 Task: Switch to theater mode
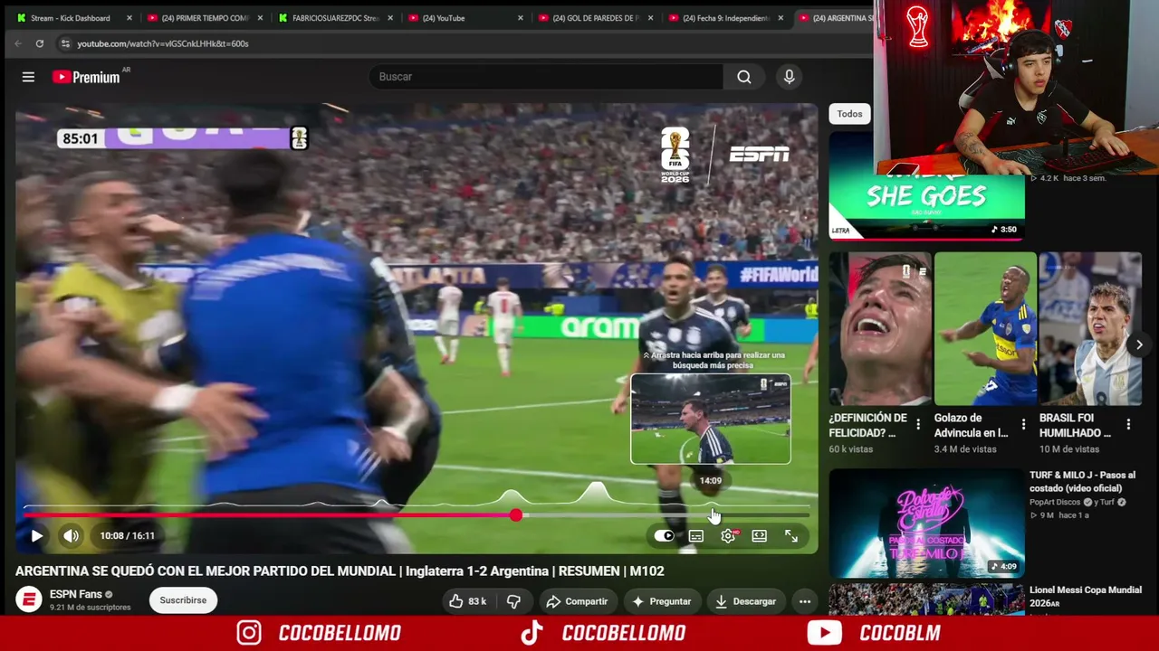tap(760, 536)
